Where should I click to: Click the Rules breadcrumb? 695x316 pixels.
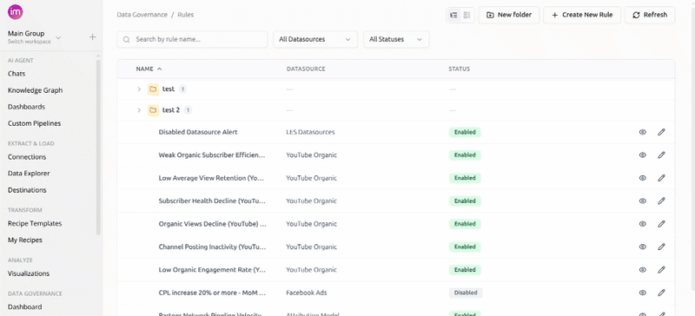(186, 15)
